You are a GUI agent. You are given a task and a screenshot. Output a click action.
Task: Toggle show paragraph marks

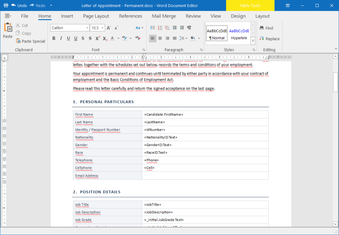click(189, 28)
